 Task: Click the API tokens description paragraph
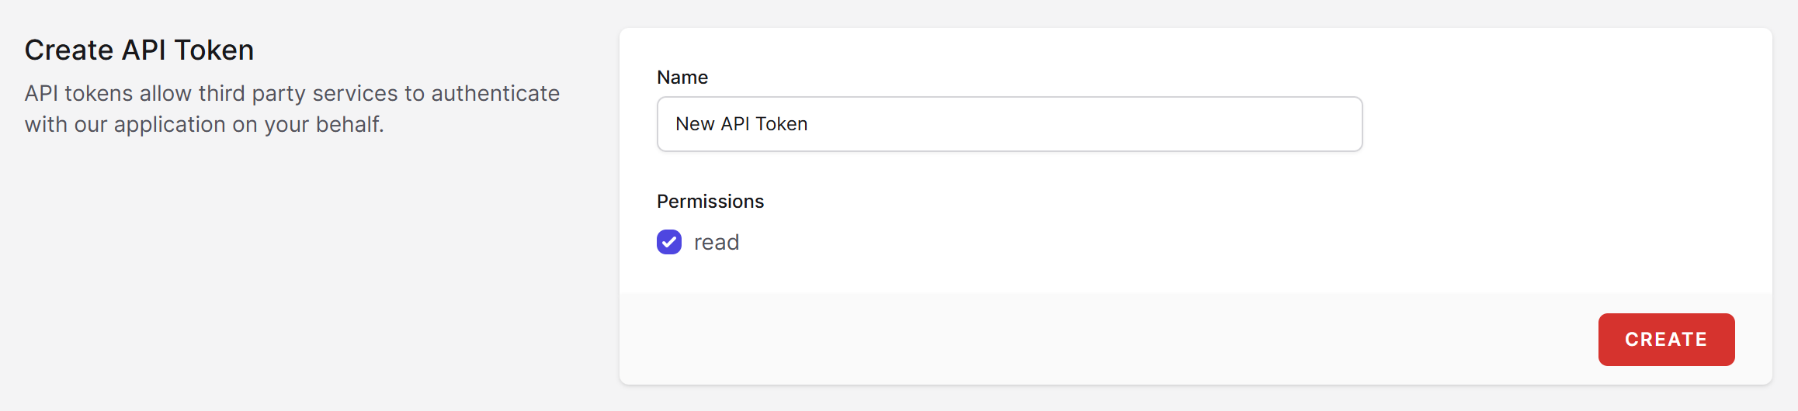(x=292, y=109)
